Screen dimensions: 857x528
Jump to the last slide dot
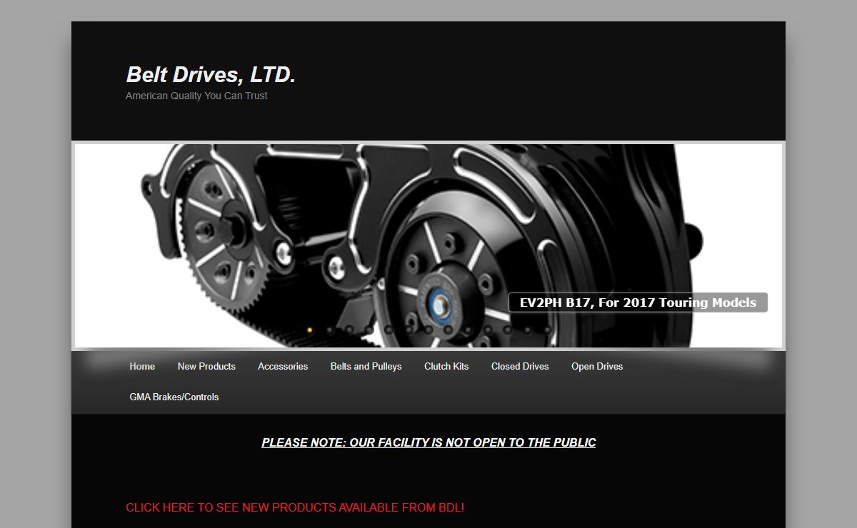pyautogui.click(x=547, y=330)
